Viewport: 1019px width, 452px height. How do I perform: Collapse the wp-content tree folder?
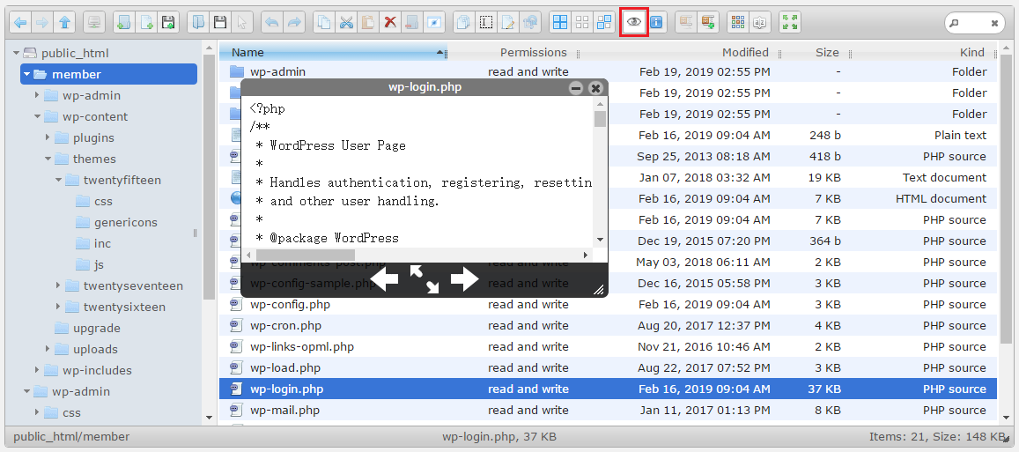37,116
